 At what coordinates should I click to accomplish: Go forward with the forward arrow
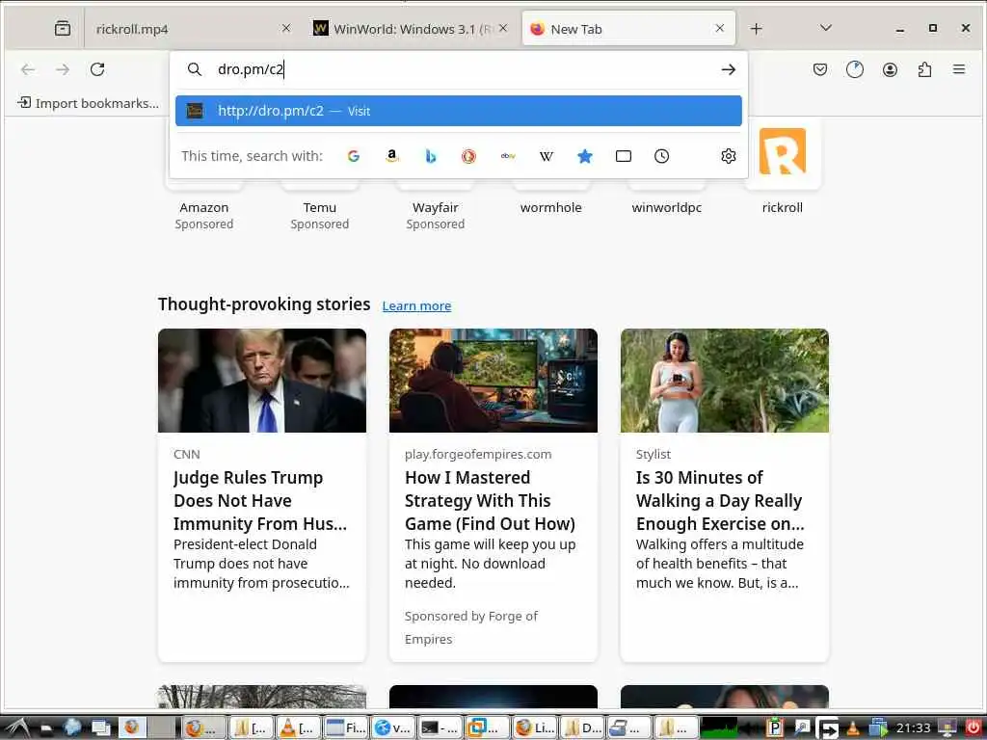click(63, 69)
